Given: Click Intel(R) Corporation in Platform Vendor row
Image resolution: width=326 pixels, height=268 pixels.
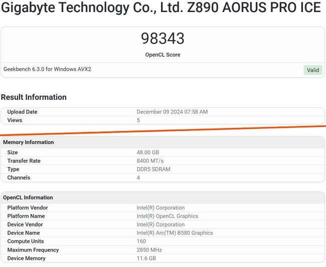Looking at the screenshot, I should [160, 208].
